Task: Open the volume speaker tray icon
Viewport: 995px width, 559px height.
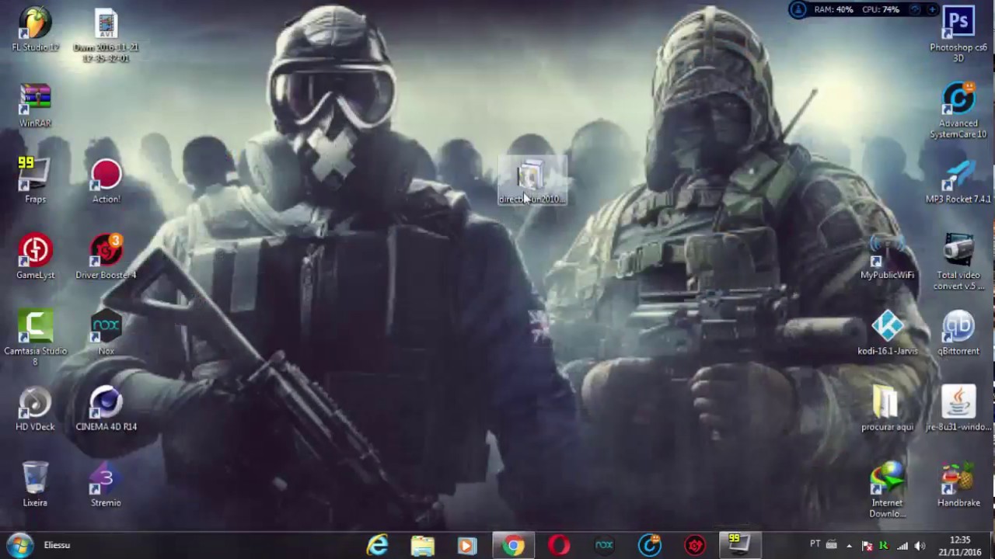Action: [x=920, y=546]
